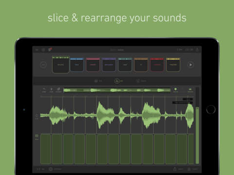Open the menu icon in the app's top-left corner
This screenshot has height=175, width=234.
[x=37, y=50]
